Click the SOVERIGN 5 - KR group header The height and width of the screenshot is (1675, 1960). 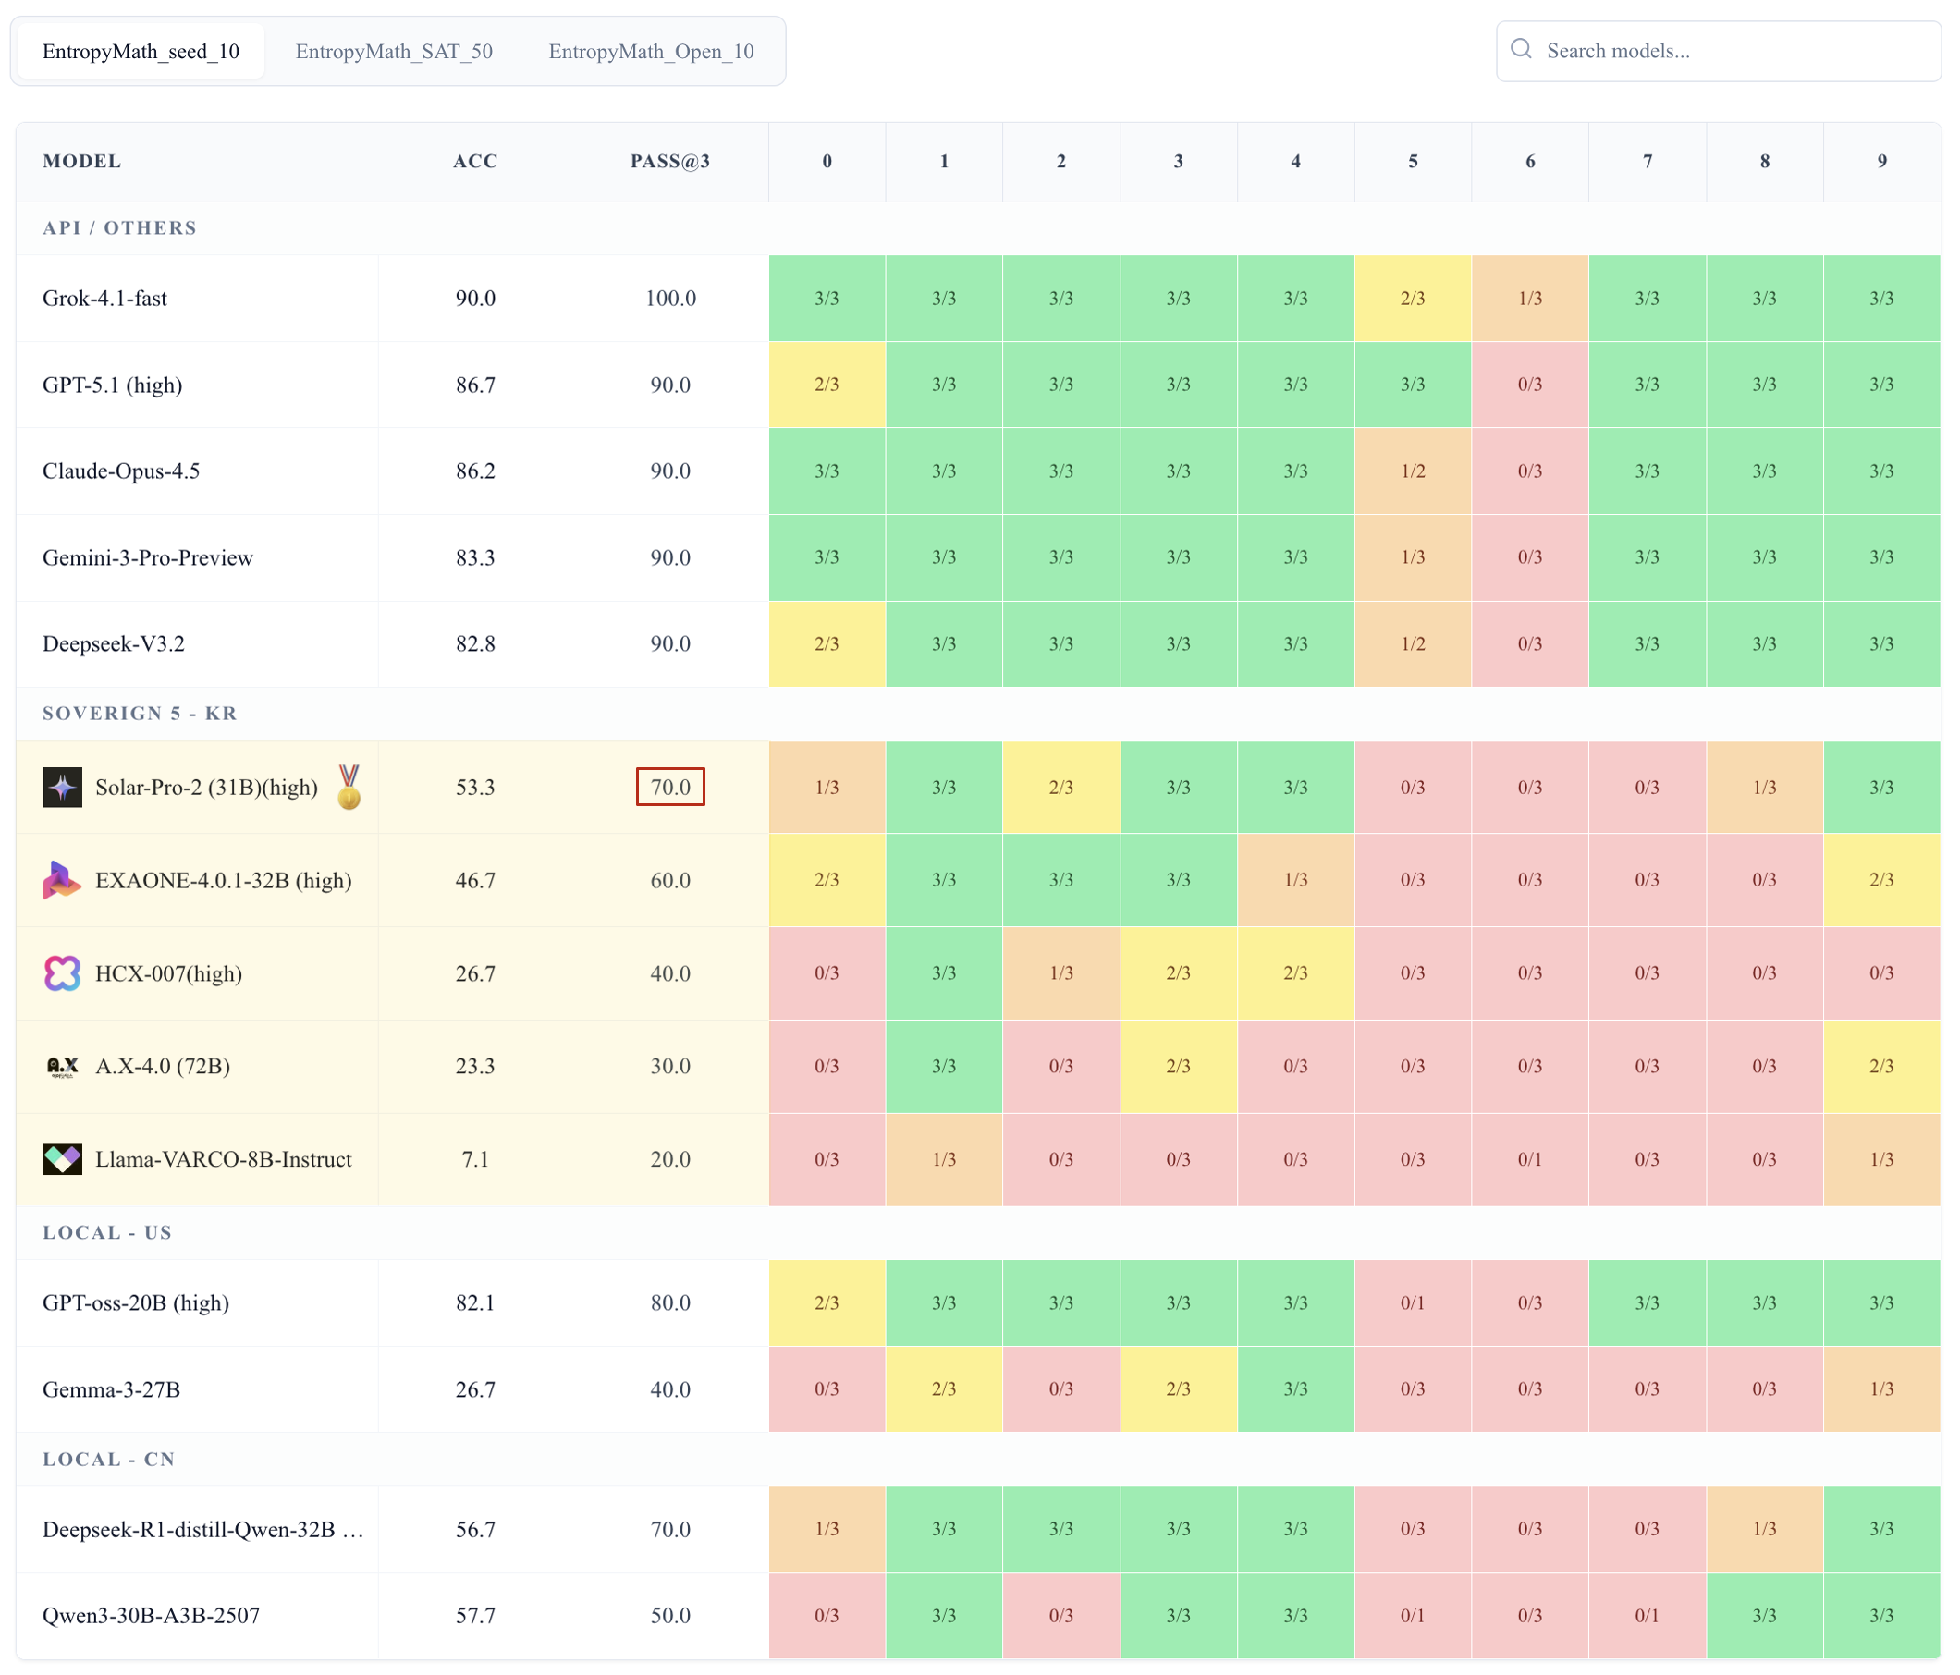[140, 713]
